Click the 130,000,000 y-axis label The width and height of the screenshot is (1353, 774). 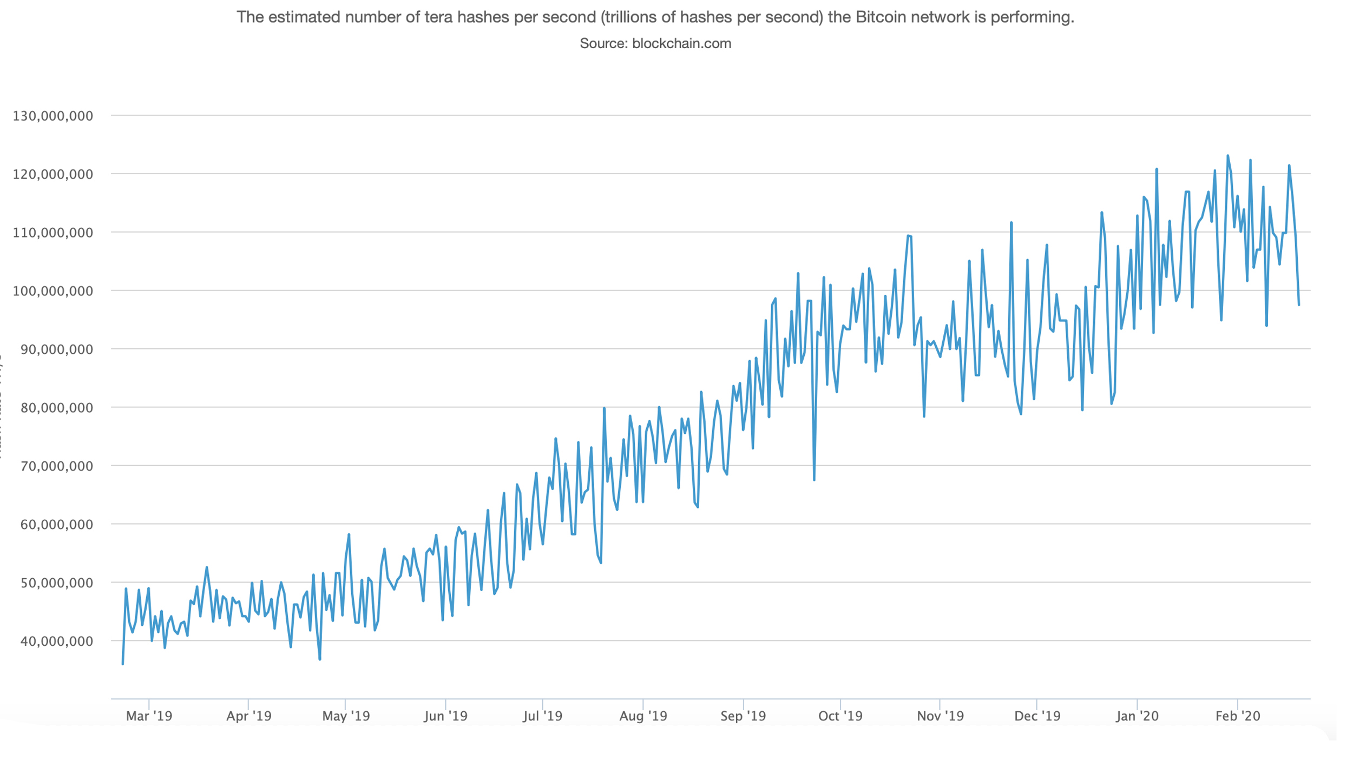pos(53,116)
